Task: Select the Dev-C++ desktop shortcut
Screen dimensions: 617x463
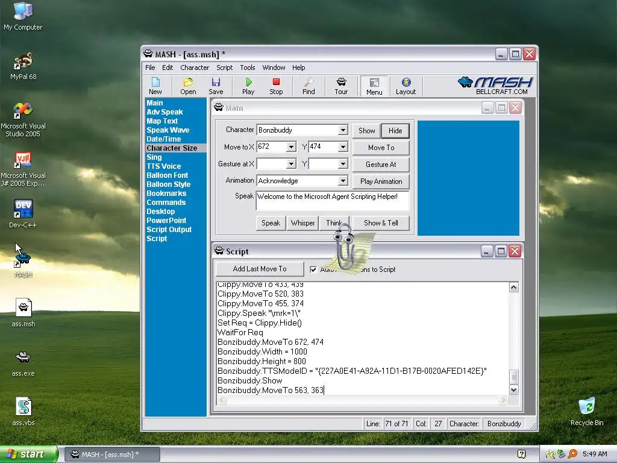Action: coord(23,214)
